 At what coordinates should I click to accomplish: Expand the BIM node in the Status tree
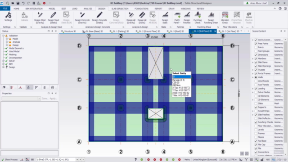coord(3,64)
